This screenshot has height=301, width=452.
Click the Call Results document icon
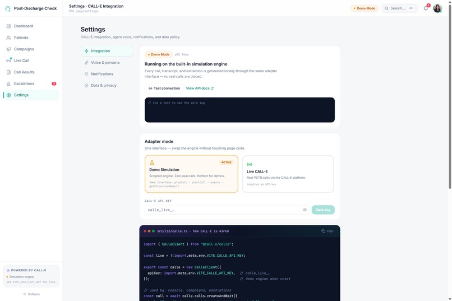8,72
